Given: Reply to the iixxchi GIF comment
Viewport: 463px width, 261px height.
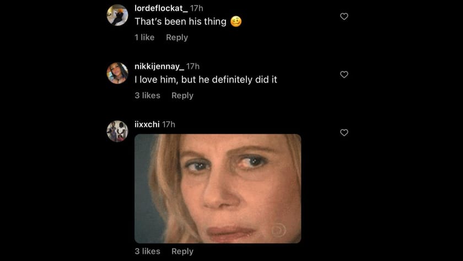Looking at the screenshot, I should 182,251.
